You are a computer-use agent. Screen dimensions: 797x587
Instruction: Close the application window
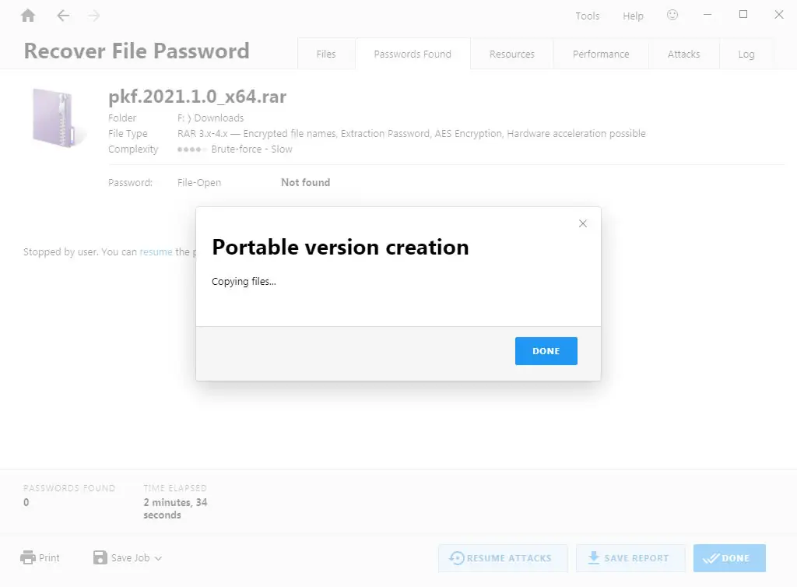(778, 15)
